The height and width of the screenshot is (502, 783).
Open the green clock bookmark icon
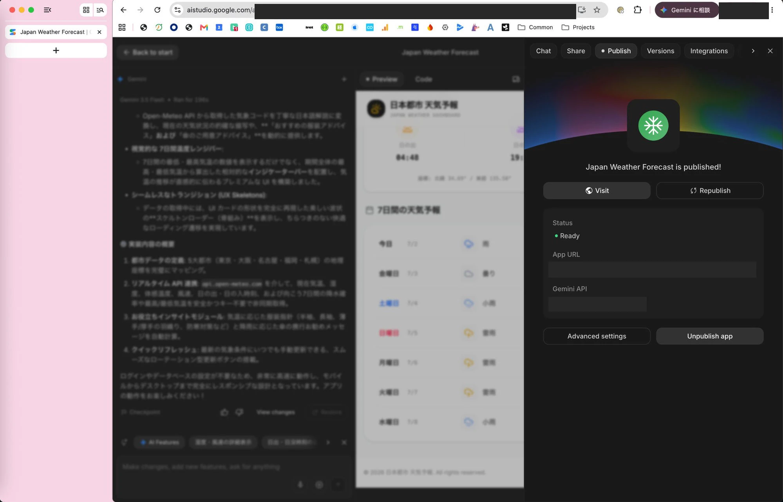[159, 27]
